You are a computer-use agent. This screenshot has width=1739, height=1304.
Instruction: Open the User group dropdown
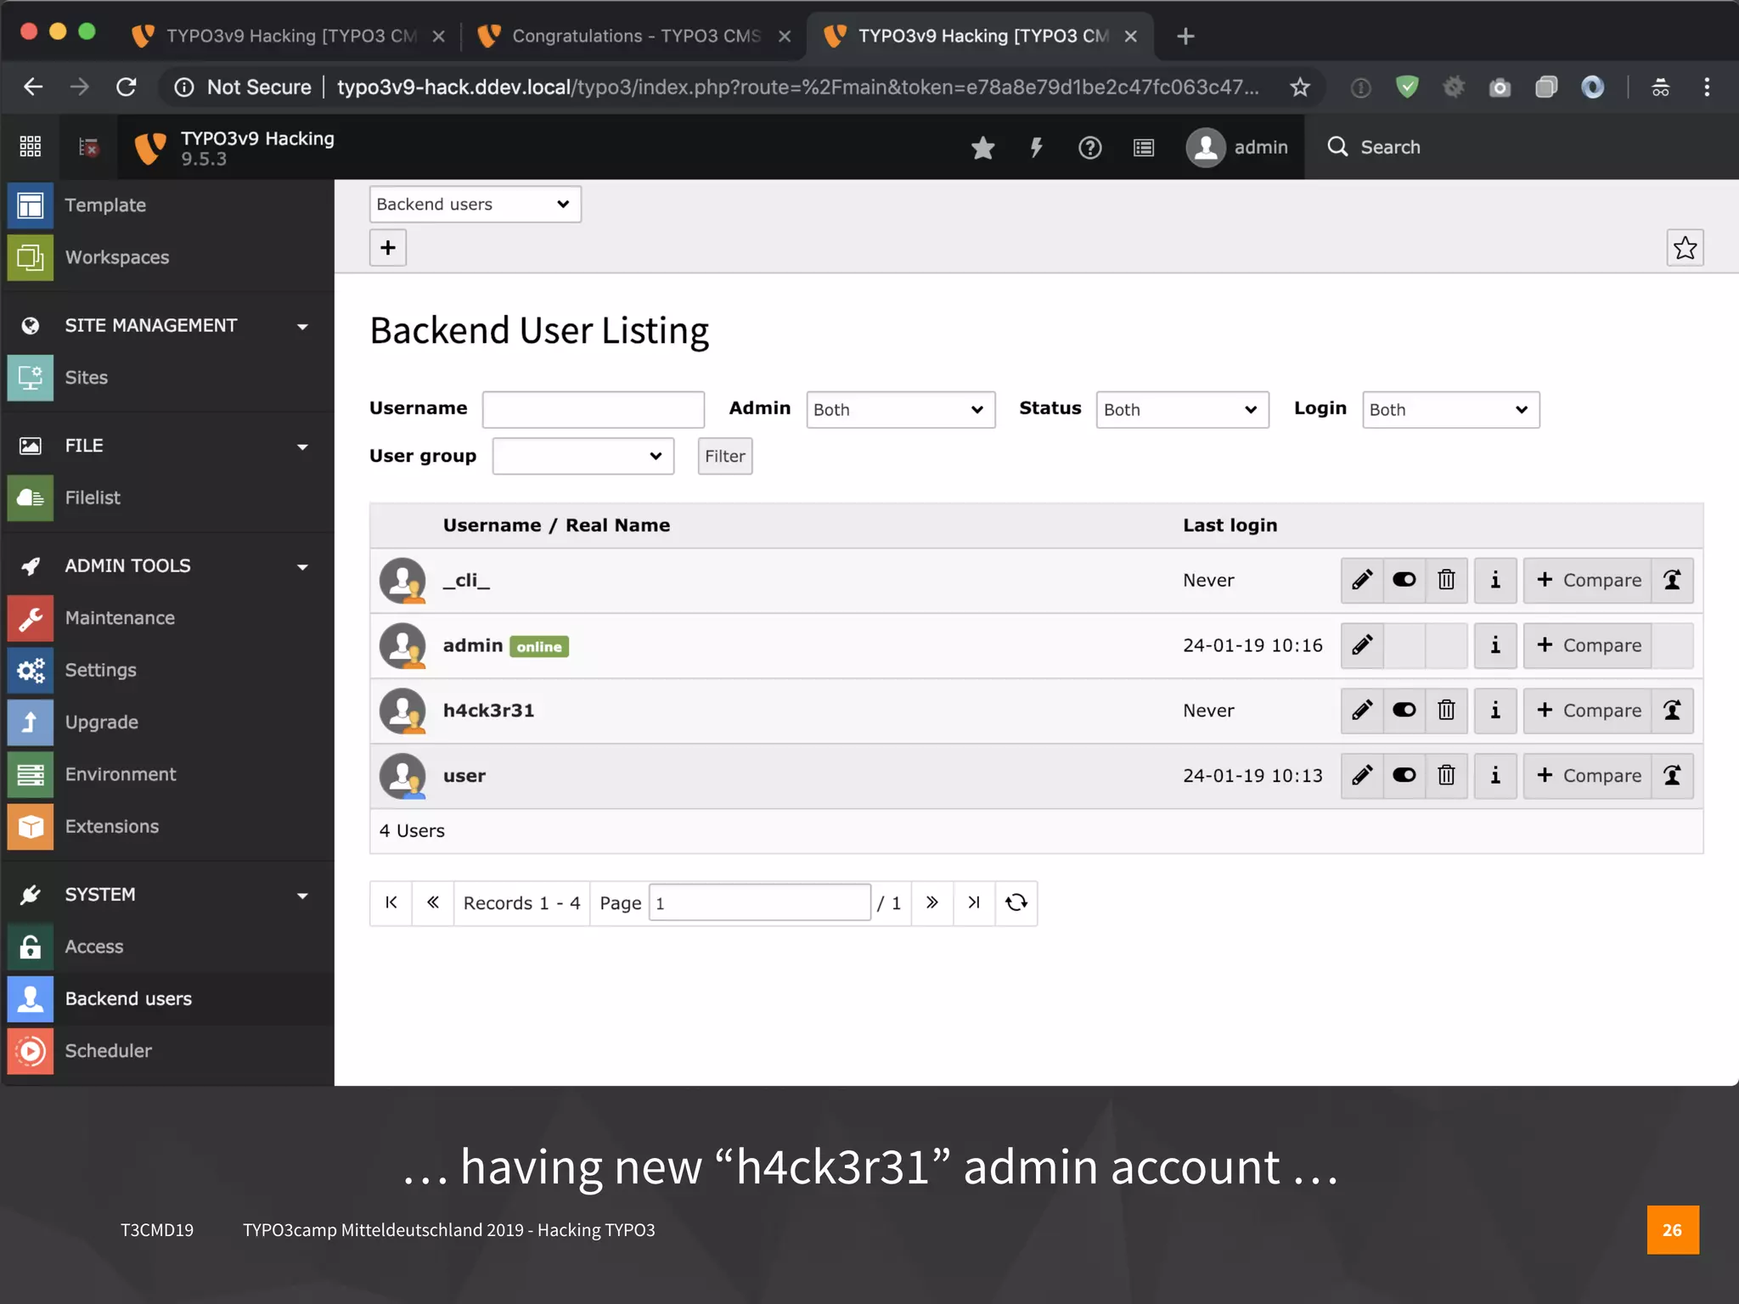[583, 457]
